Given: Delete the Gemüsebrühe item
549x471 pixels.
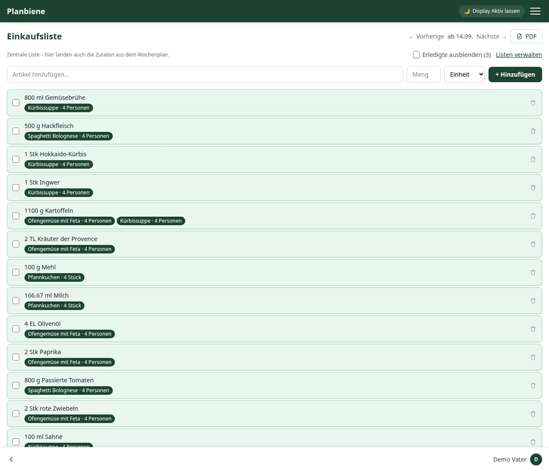Looking at the screenshot, I should pyautogui.click(x=533, y=103).
